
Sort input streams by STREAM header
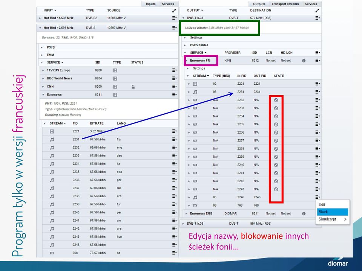[58, 123]
